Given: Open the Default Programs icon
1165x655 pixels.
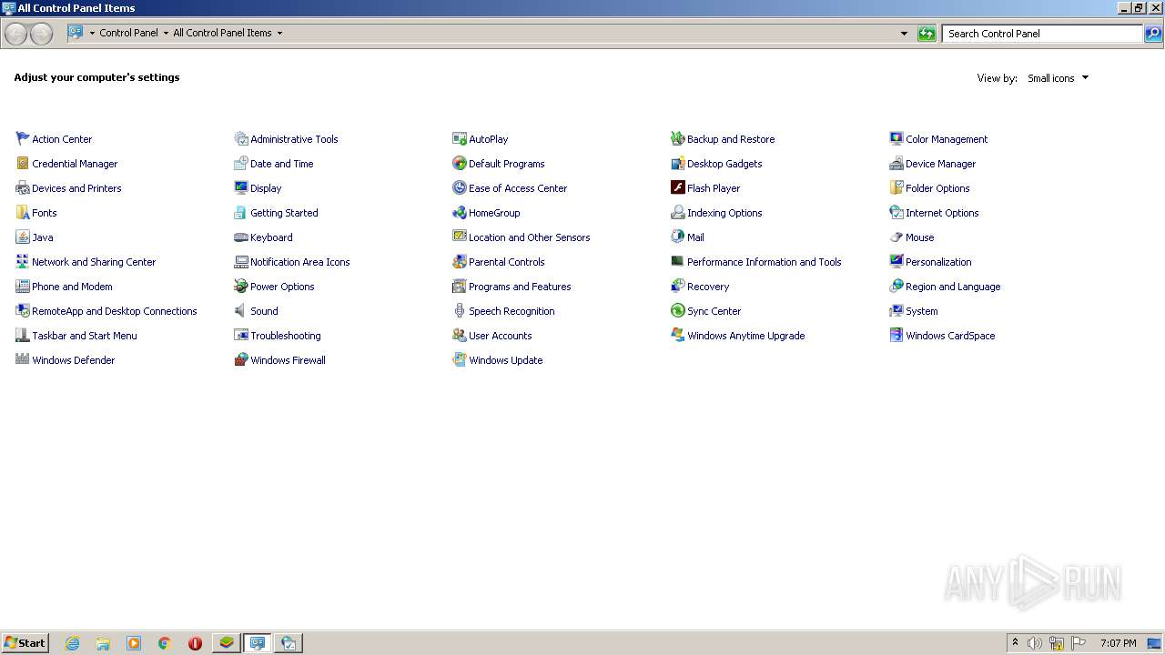Looking at the screenshot, I should coord(460,163).
